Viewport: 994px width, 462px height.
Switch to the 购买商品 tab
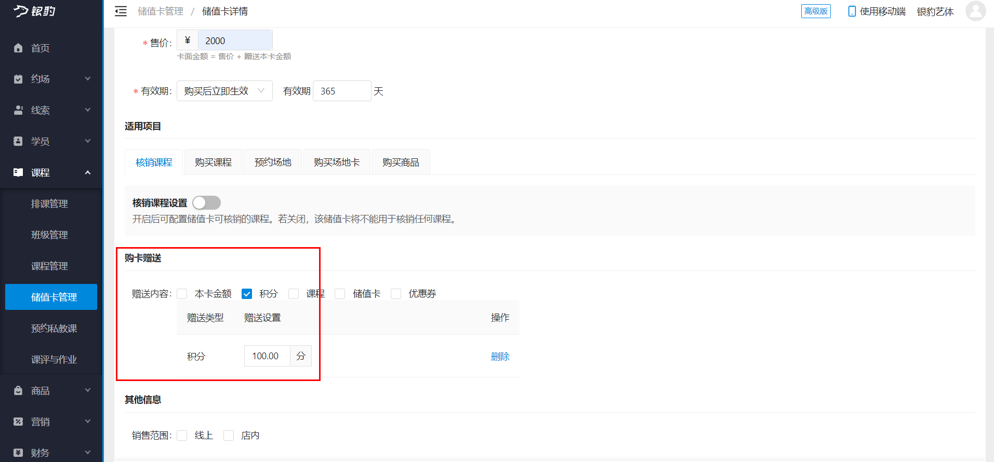[x=401, y=162]
